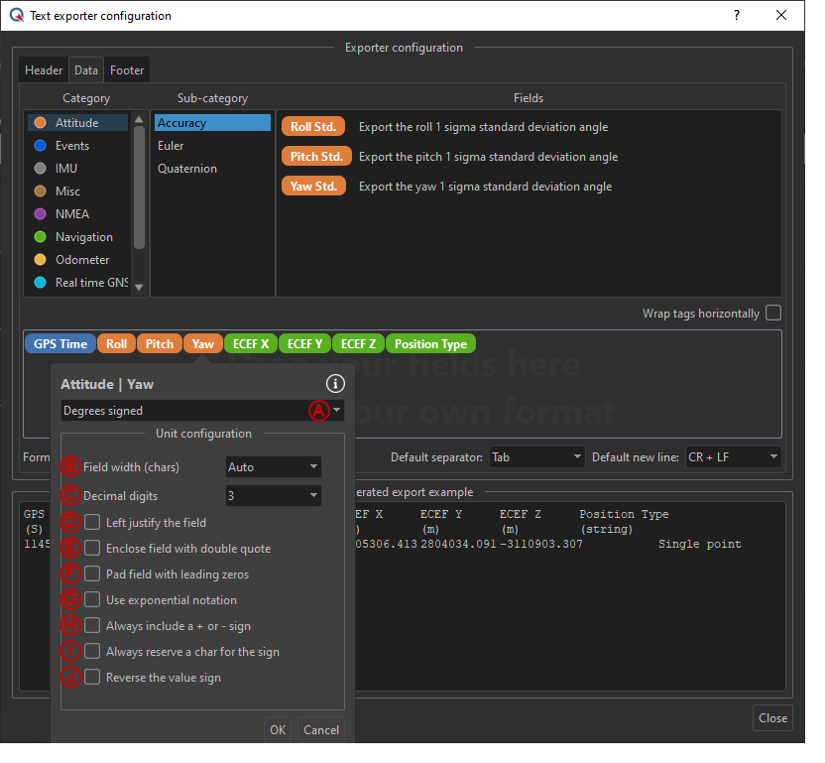This screenshot has height=763, width=825.
Task: Check Wrap tags horizontally
Action: coord(772,314)
